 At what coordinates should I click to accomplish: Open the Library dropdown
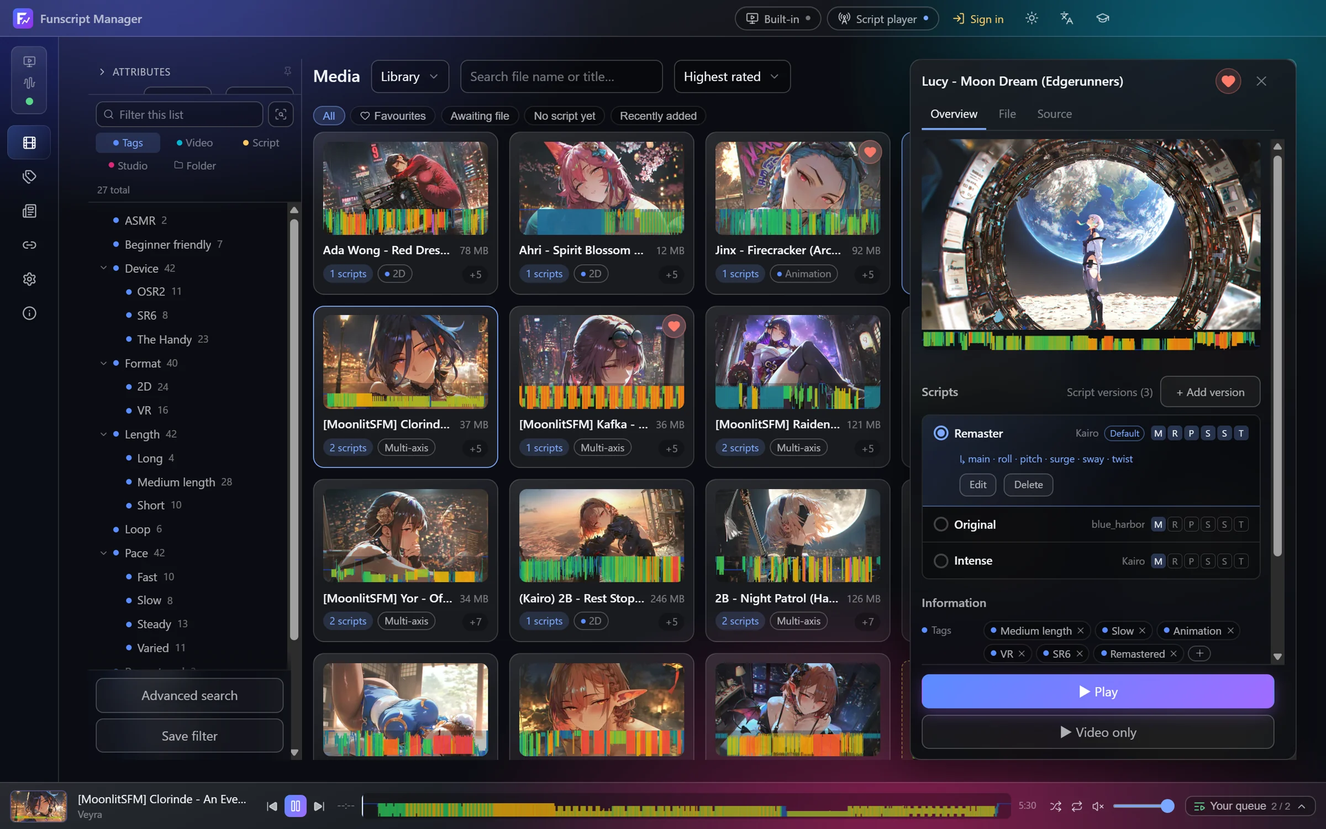click(x=409, y=77)
